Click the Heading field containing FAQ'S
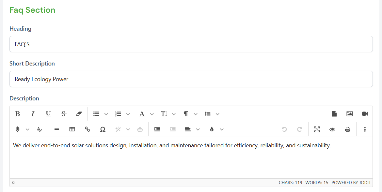 click(191, 44)
